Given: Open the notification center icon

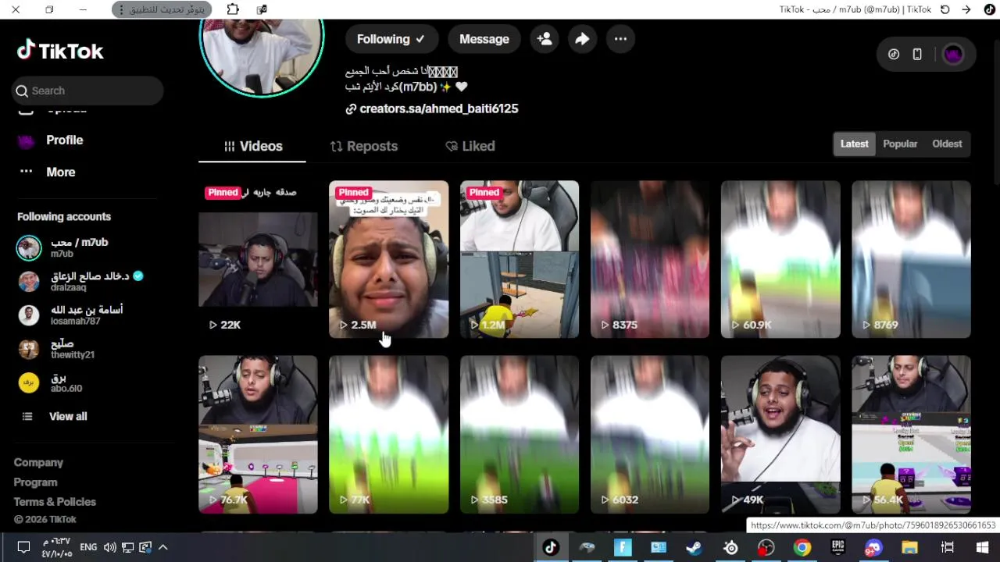Looking at the screenshot, I should [x=23, y=547].
